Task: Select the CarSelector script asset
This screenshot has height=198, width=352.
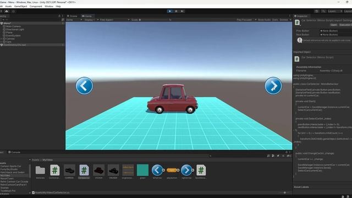Action: click(84, 170)
